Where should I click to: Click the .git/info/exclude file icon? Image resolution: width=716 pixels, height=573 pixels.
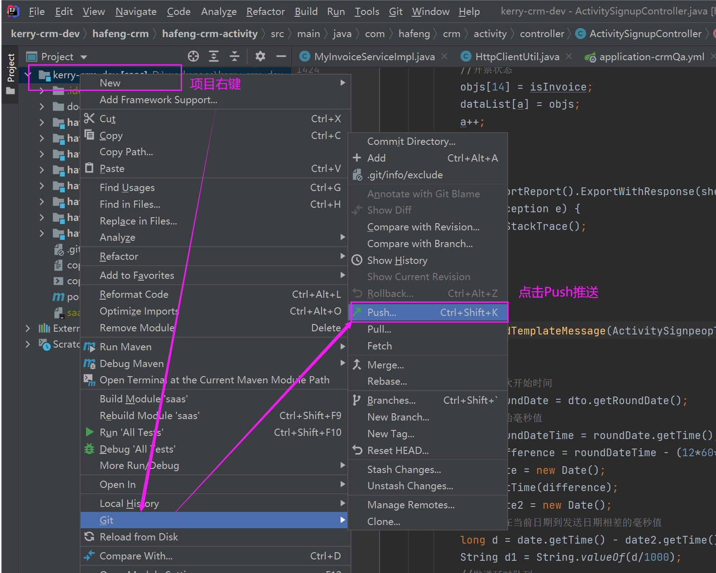click(357, 175)
